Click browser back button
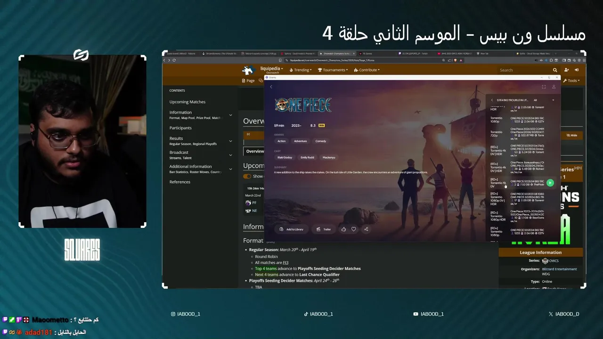603x339 pixels. [164, 60]
